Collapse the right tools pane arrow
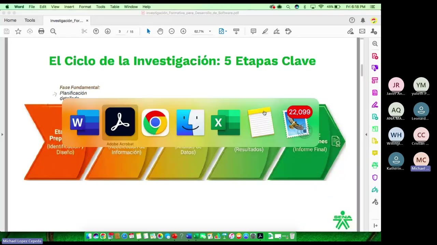This screenshot has width=437, height=245. tap(376, 226)
